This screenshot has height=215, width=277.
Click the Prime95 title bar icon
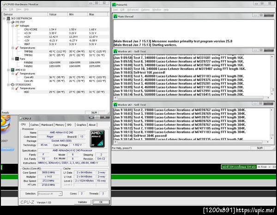click(x=114, y=5)
